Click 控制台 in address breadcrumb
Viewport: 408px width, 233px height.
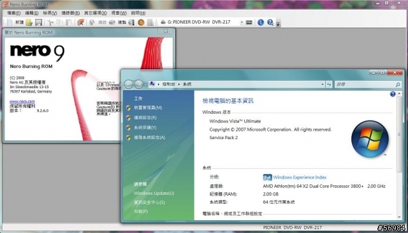click(x=168, y=84)
